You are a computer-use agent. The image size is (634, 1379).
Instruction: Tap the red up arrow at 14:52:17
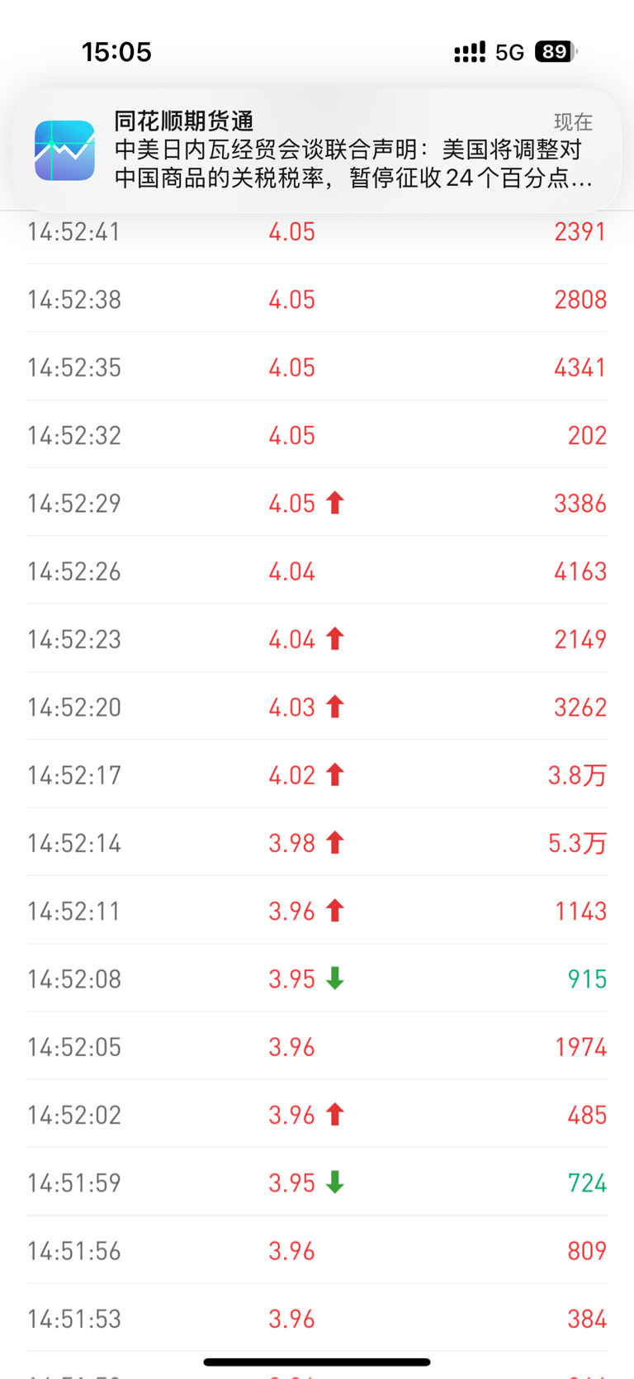[x=334, y=775]
